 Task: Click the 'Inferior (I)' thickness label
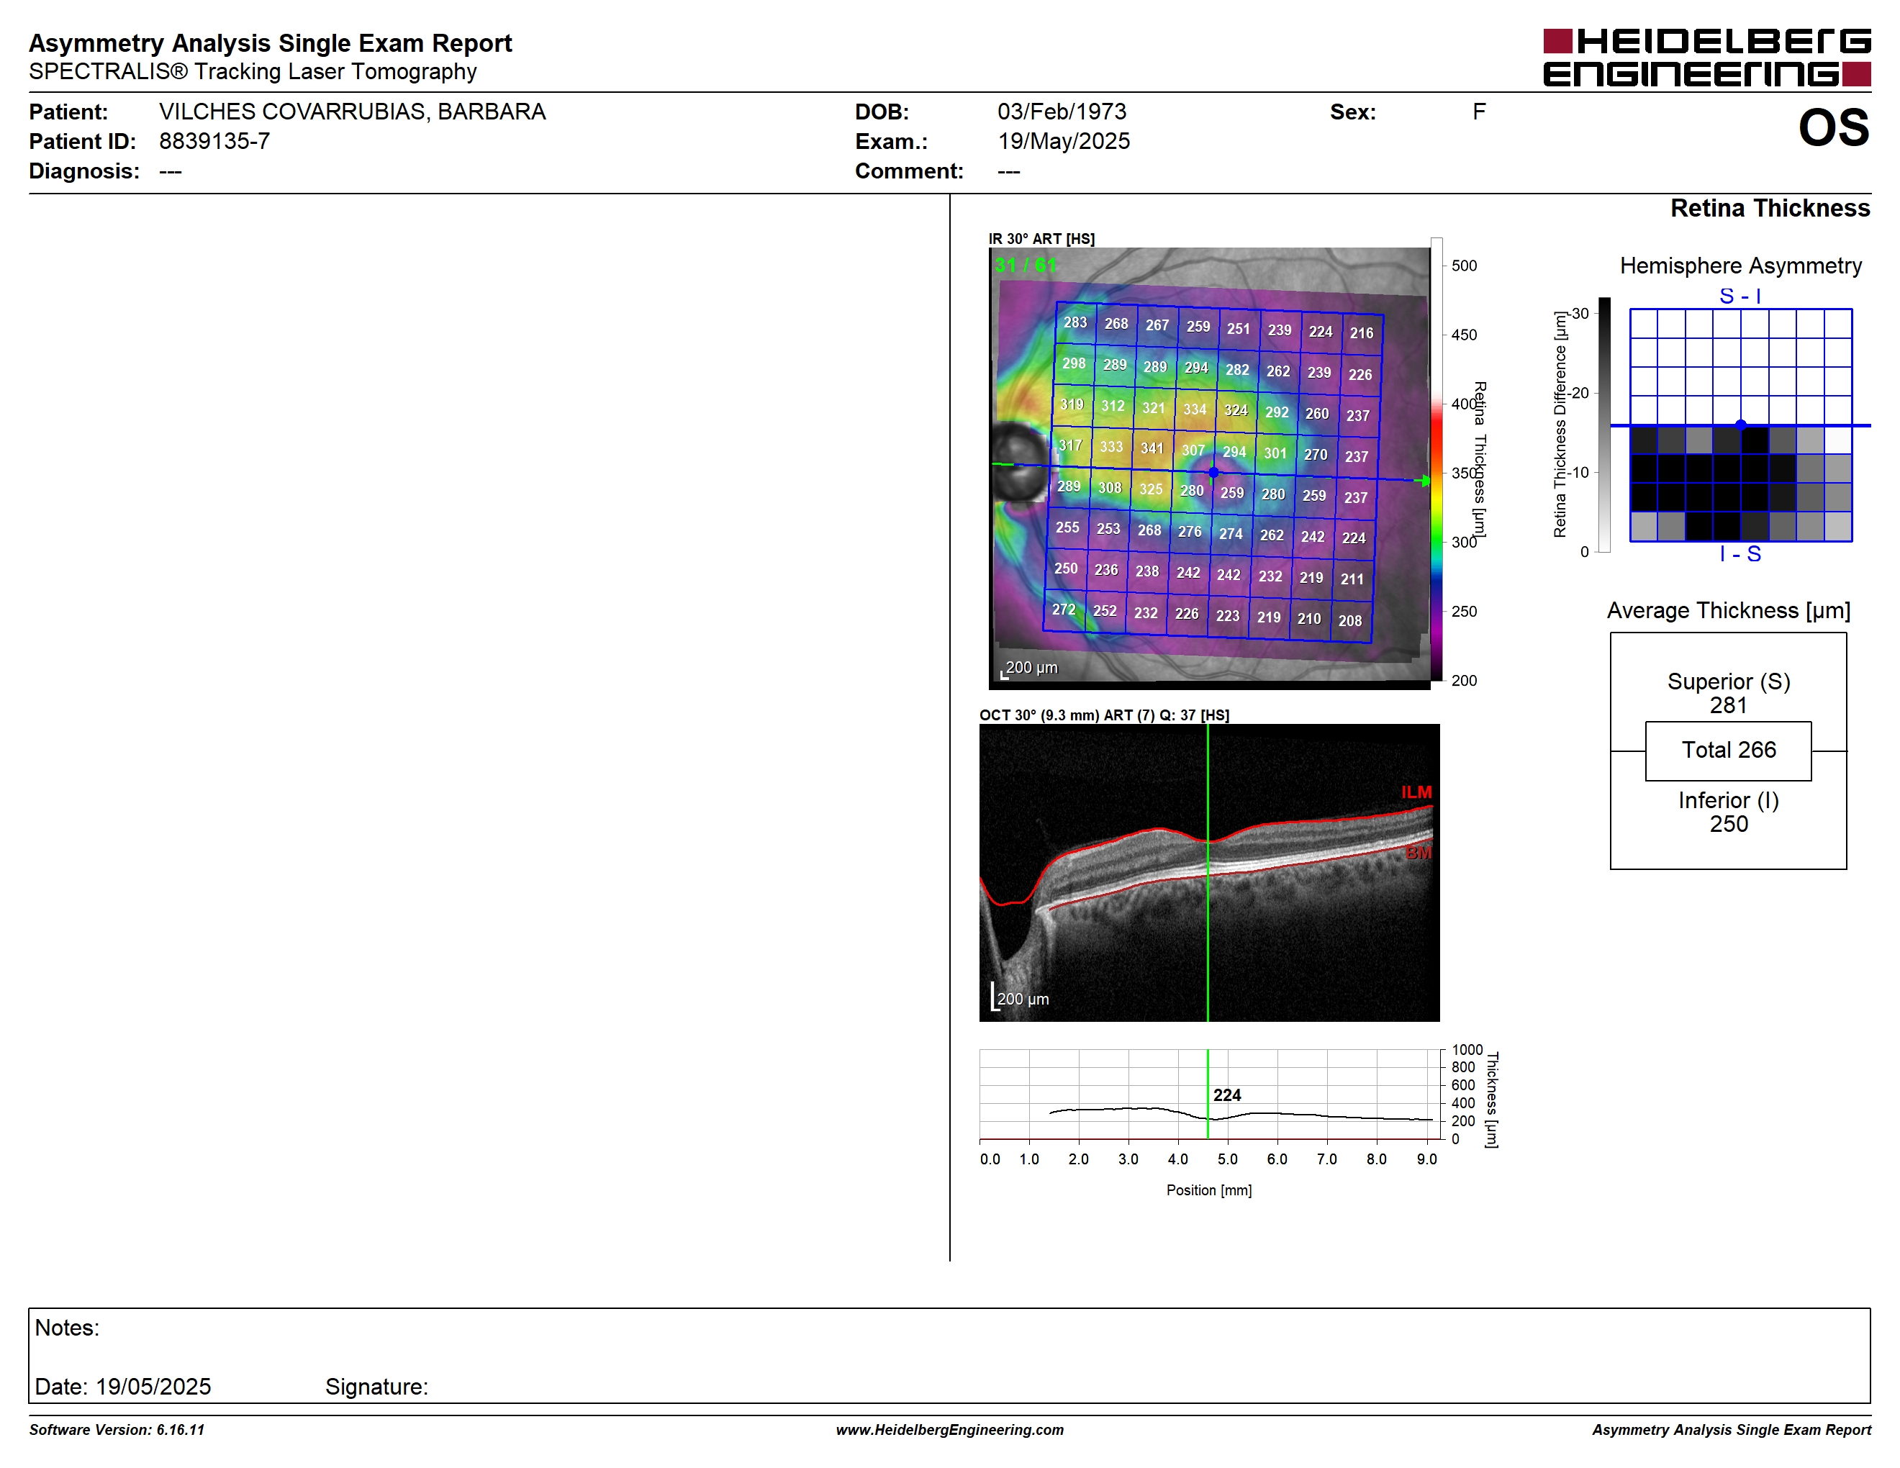[x=1729, y=800]
